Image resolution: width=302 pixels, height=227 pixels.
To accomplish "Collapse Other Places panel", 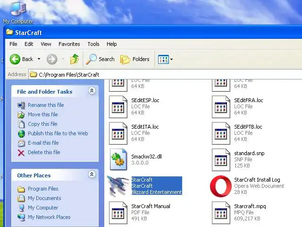I will click(x=92, y=175).
